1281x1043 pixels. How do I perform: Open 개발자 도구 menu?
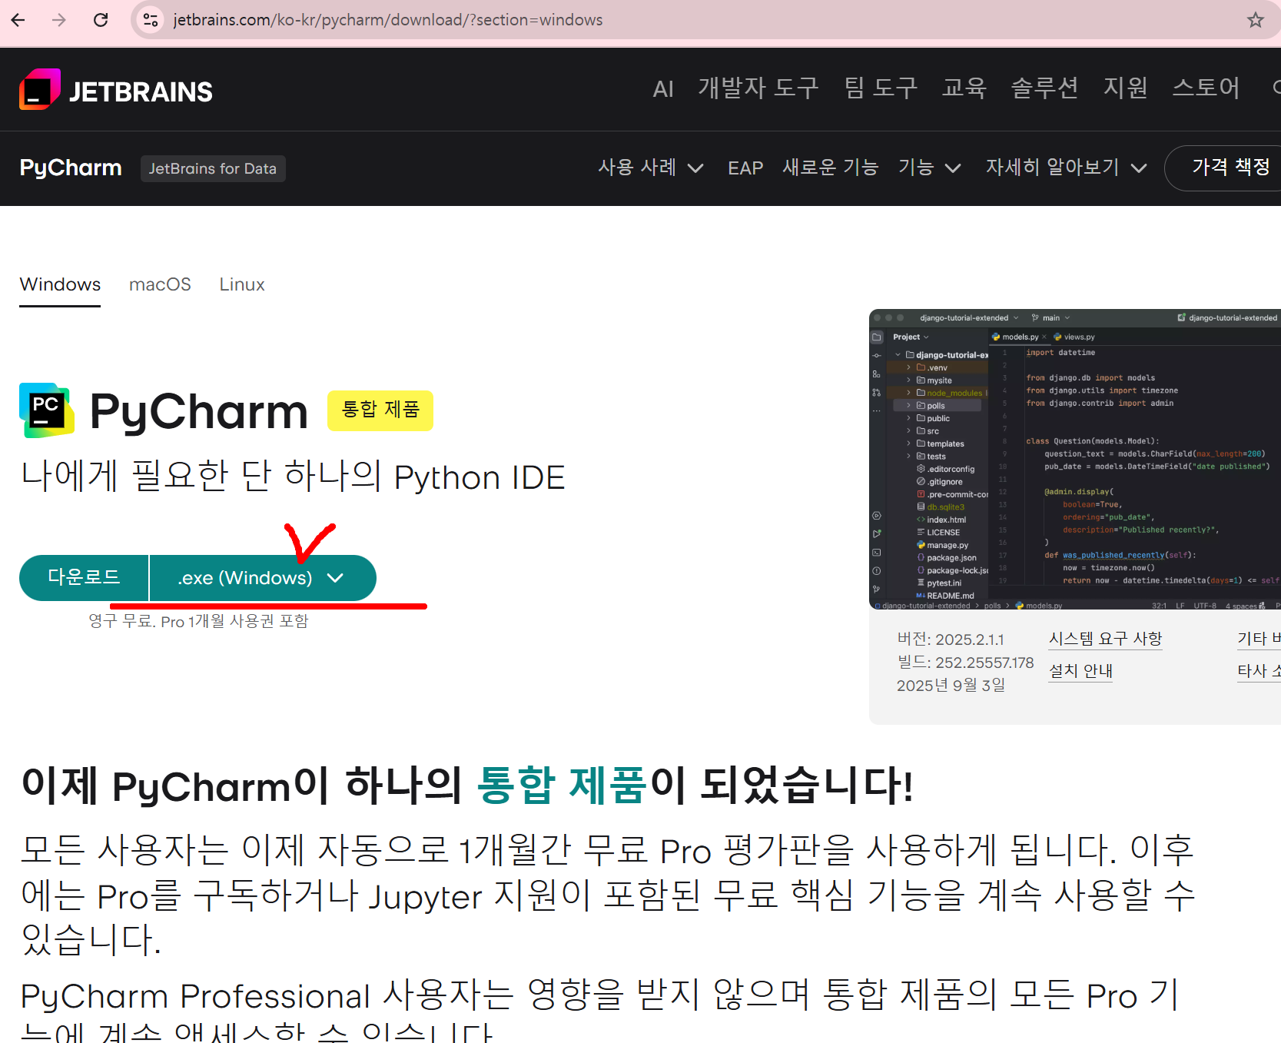pyautogui.click(x=758, y=88)
